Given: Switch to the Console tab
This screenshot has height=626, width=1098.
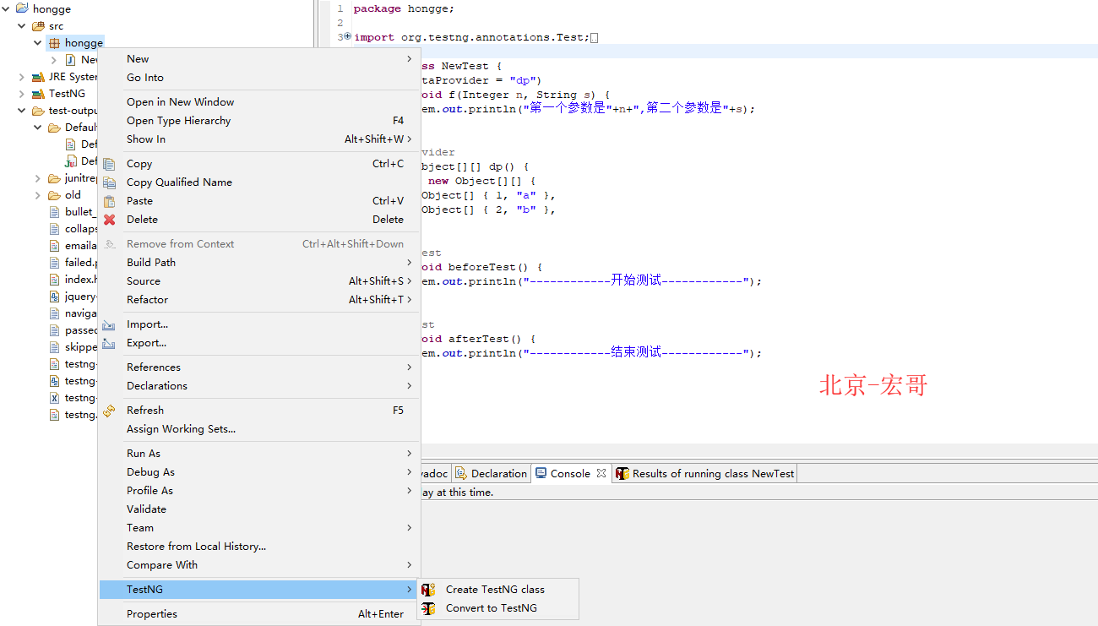Looking at the screenshot, I should click(570, 473).
